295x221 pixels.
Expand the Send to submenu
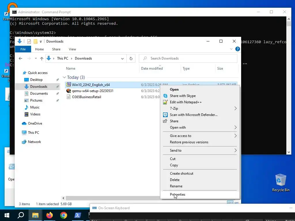(x=200, y=150)
